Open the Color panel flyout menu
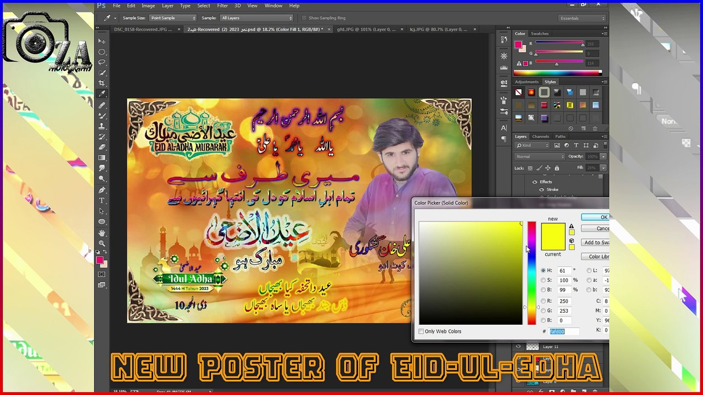 [606, 33]
